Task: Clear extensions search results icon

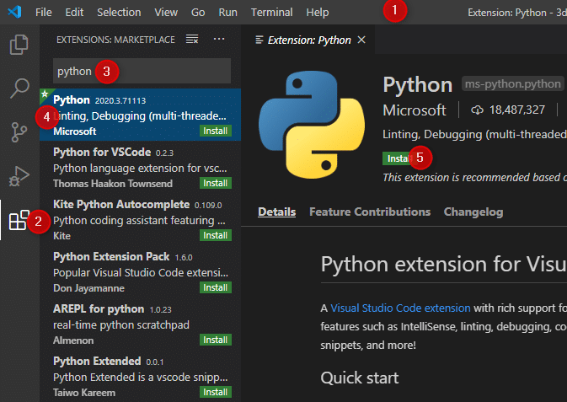Action: (x=192, y=39)
